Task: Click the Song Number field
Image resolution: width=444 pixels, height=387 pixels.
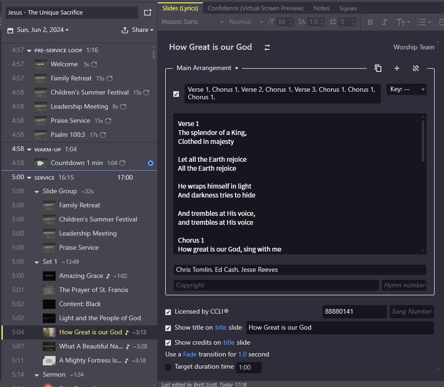Action: coord(412,312)
